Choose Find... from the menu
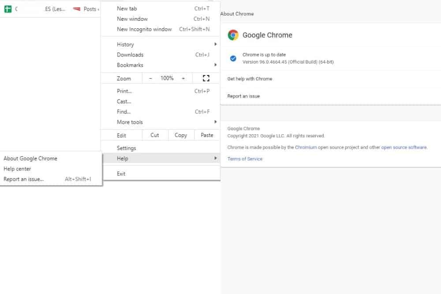Image resolution: width=441 pixels, height=294 pixels. (161, 112)
